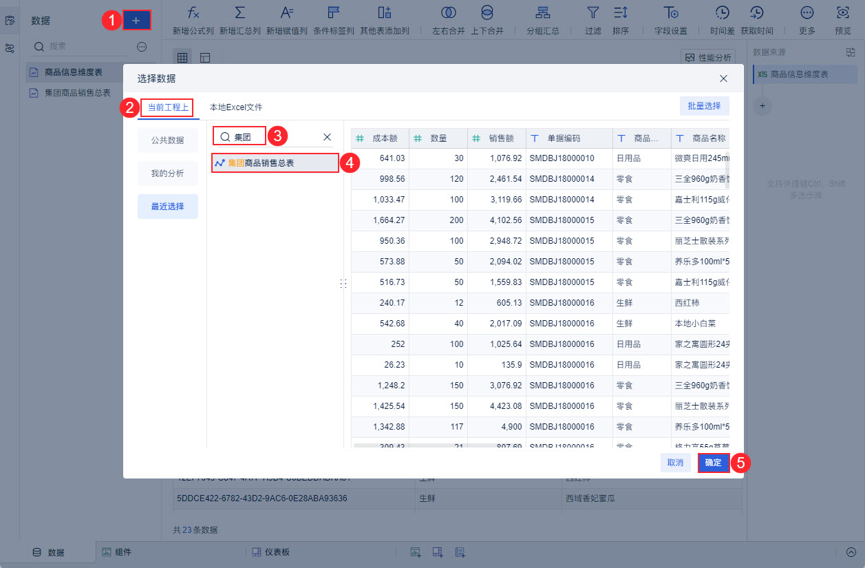Image resolution: width=865 pixels, height=568 pixels.
Task: Open the 公共数据 category
Action: [x=168, y=140]
